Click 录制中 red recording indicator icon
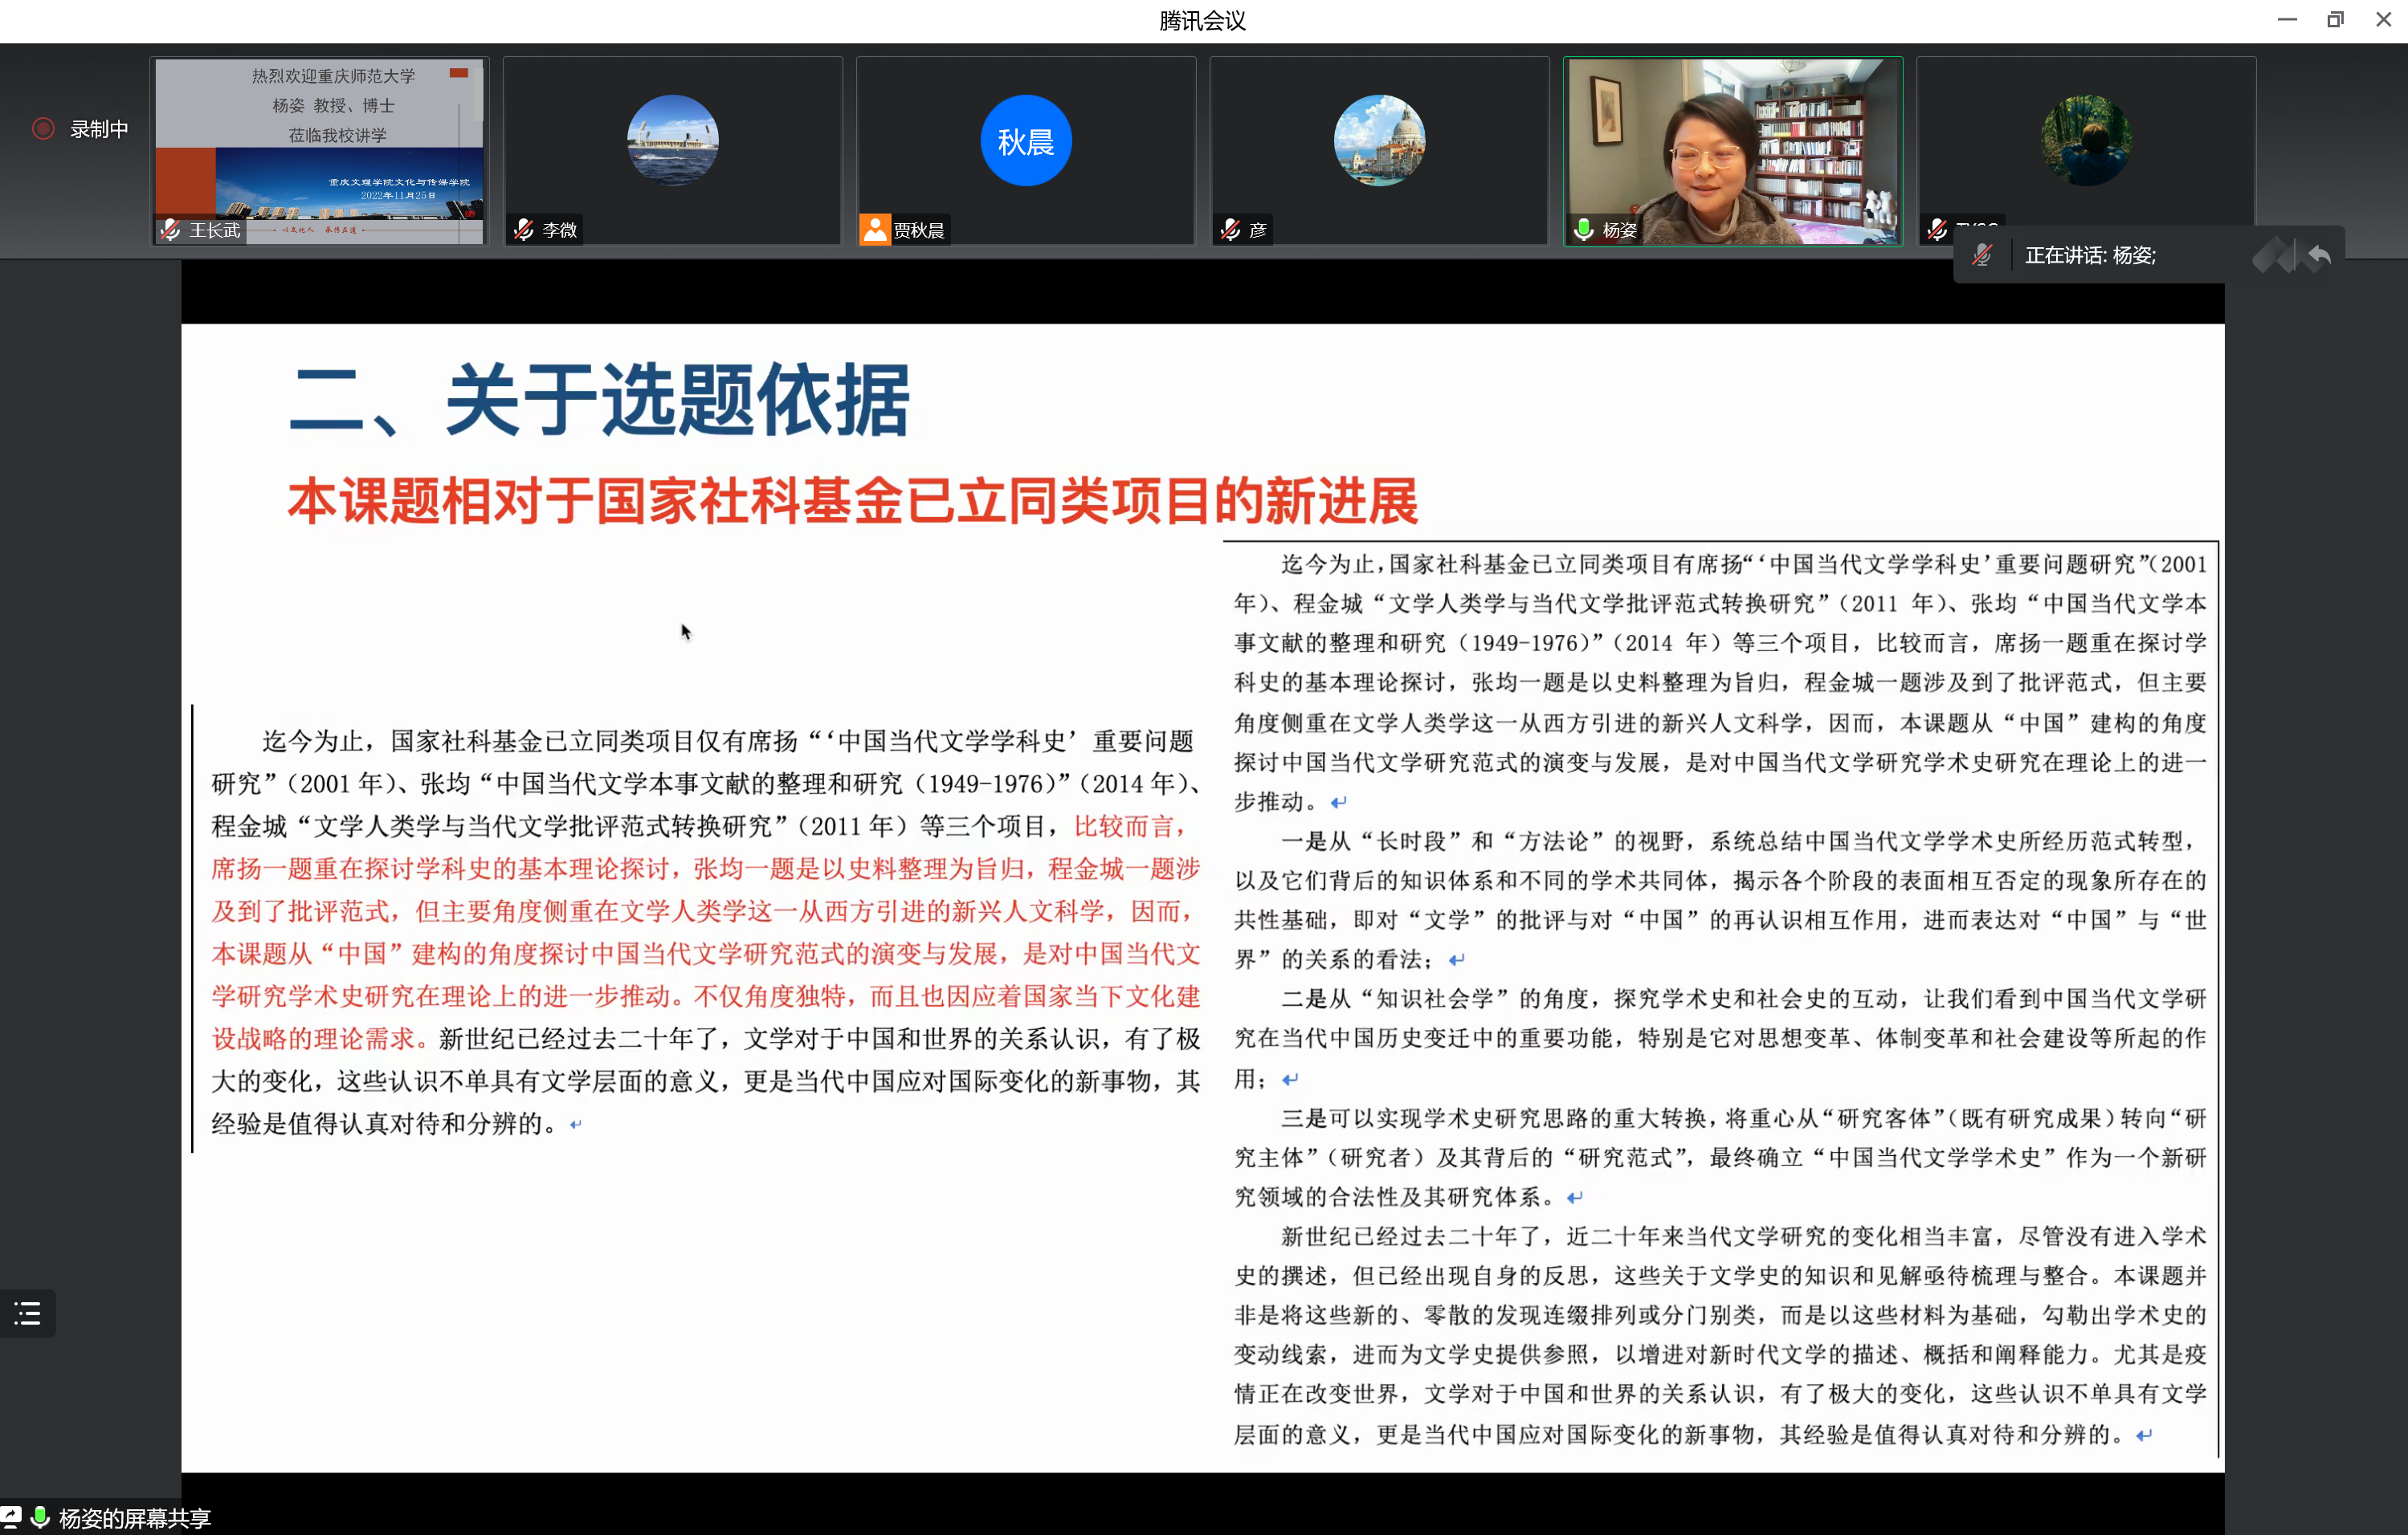This screenshot has height=1535, width=2408. click(43, 129)
